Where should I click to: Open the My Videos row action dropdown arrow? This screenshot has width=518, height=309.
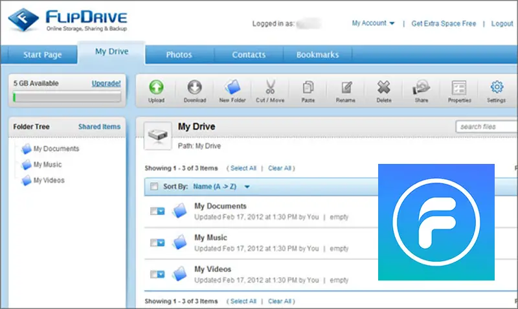pos(161,274)
